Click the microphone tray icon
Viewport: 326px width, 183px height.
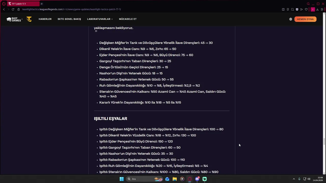coord(299,179)
